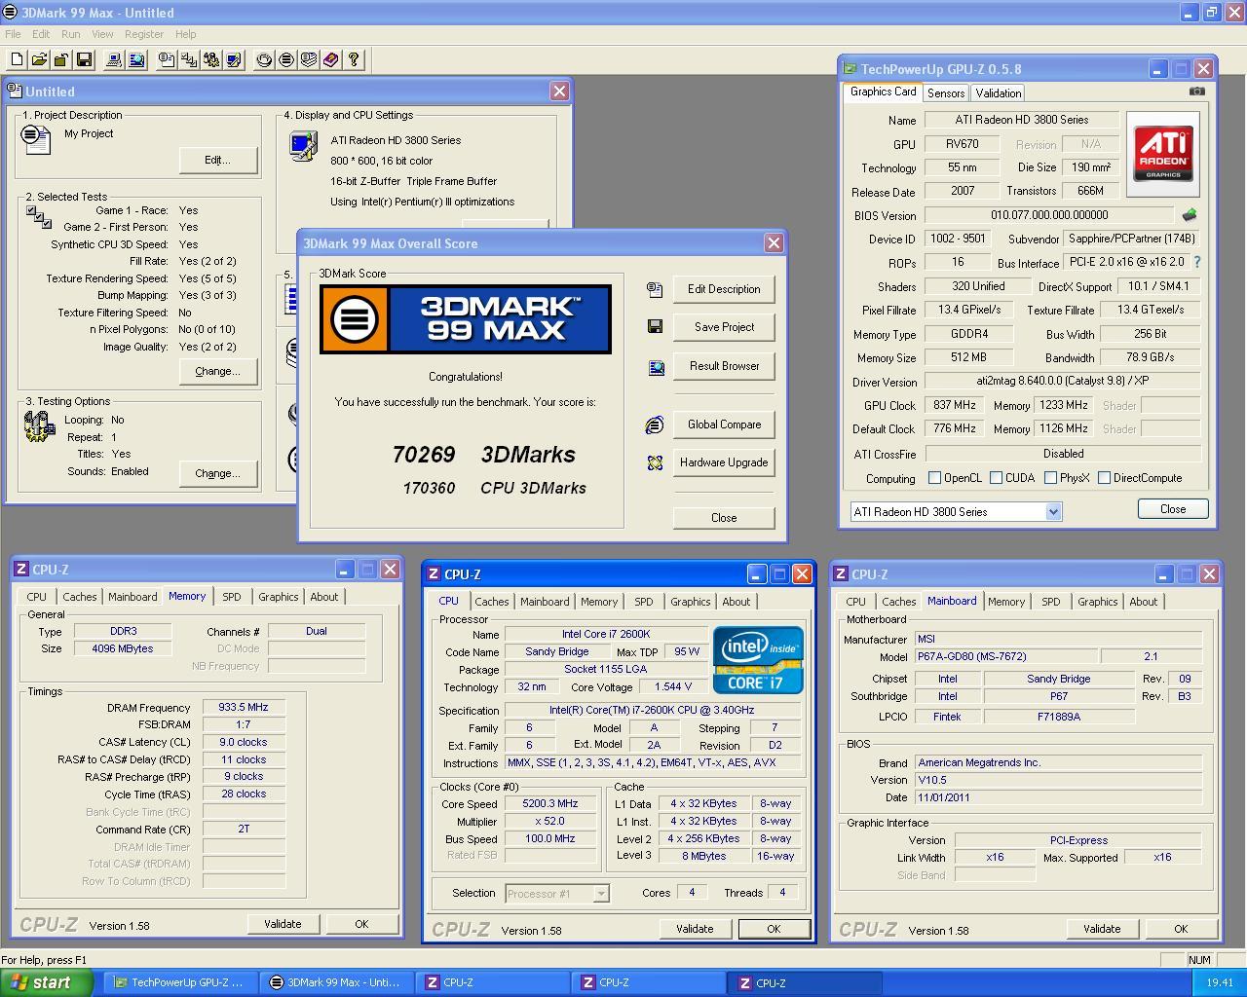Click the DRAM Frequency 933.5 MHz field

click(244, 708)
